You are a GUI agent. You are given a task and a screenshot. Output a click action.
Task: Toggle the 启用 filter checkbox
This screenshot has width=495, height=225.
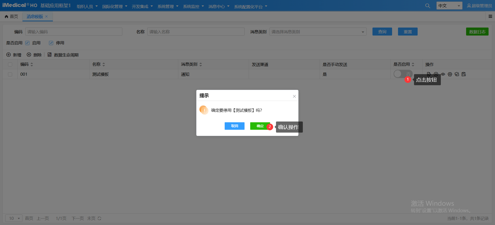click(27, 43)
